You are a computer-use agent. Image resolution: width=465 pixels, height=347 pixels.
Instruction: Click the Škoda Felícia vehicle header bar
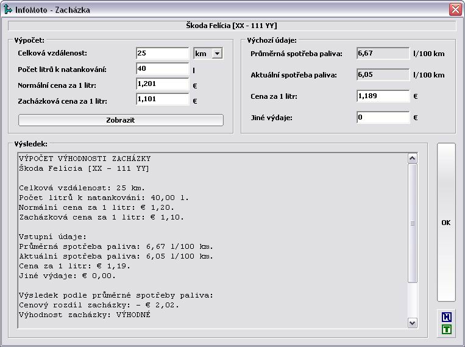pos(232,26)
